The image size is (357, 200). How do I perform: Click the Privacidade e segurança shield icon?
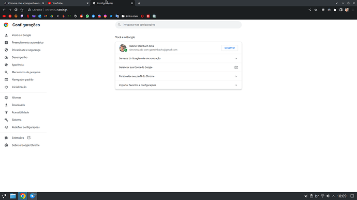(6, 50)
